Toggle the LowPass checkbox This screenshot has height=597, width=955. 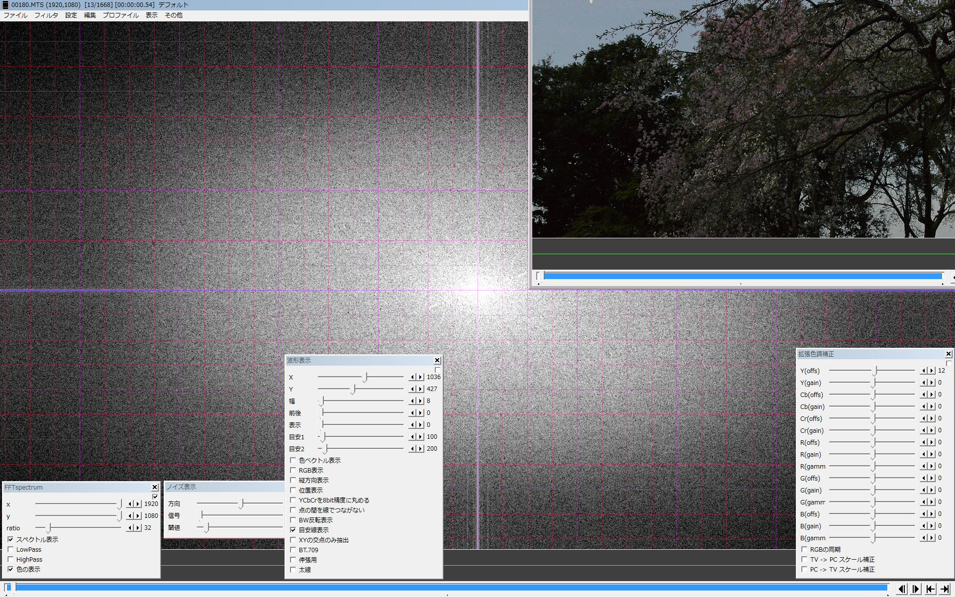point(10,550)
